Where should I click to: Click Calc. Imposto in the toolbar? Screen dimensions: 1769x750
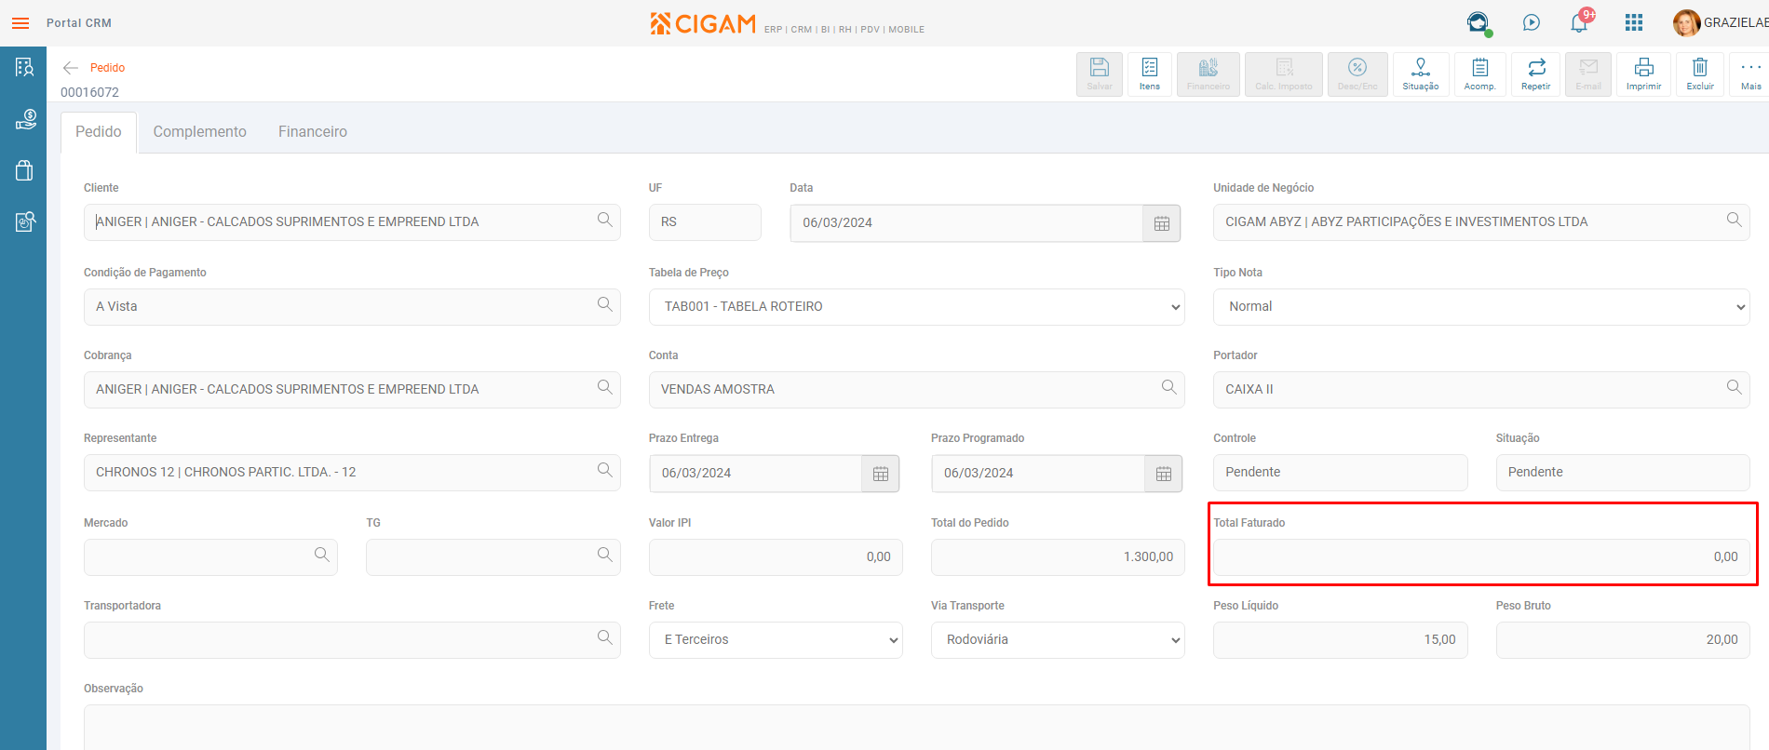[x=1284, y=74]
